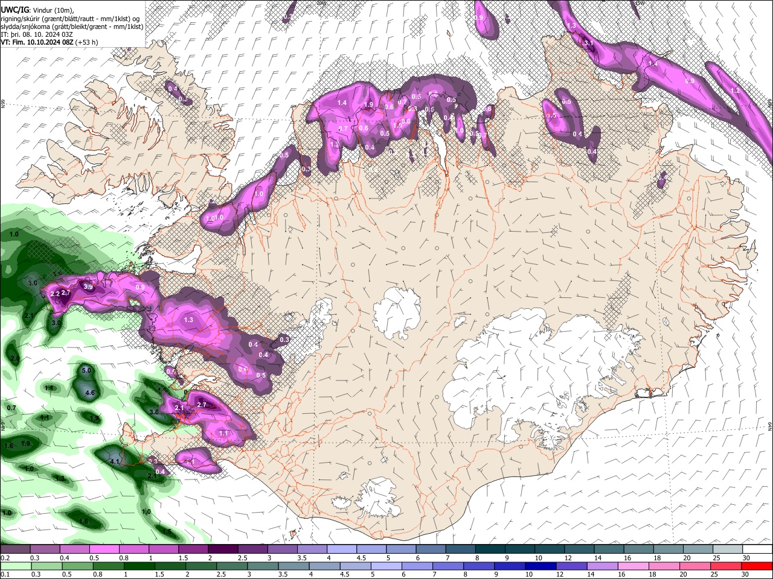The image size is (773, 579).
Task: Click the '5.0' rain value on the map
Action: tap(86, 370)
